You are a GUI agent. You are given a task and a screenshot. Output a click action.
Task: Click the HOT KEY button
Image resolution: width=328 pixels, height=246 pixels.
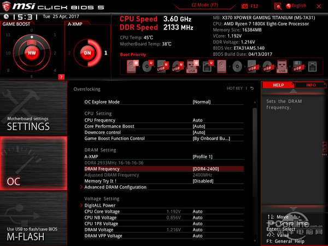[x=235, y=88]
